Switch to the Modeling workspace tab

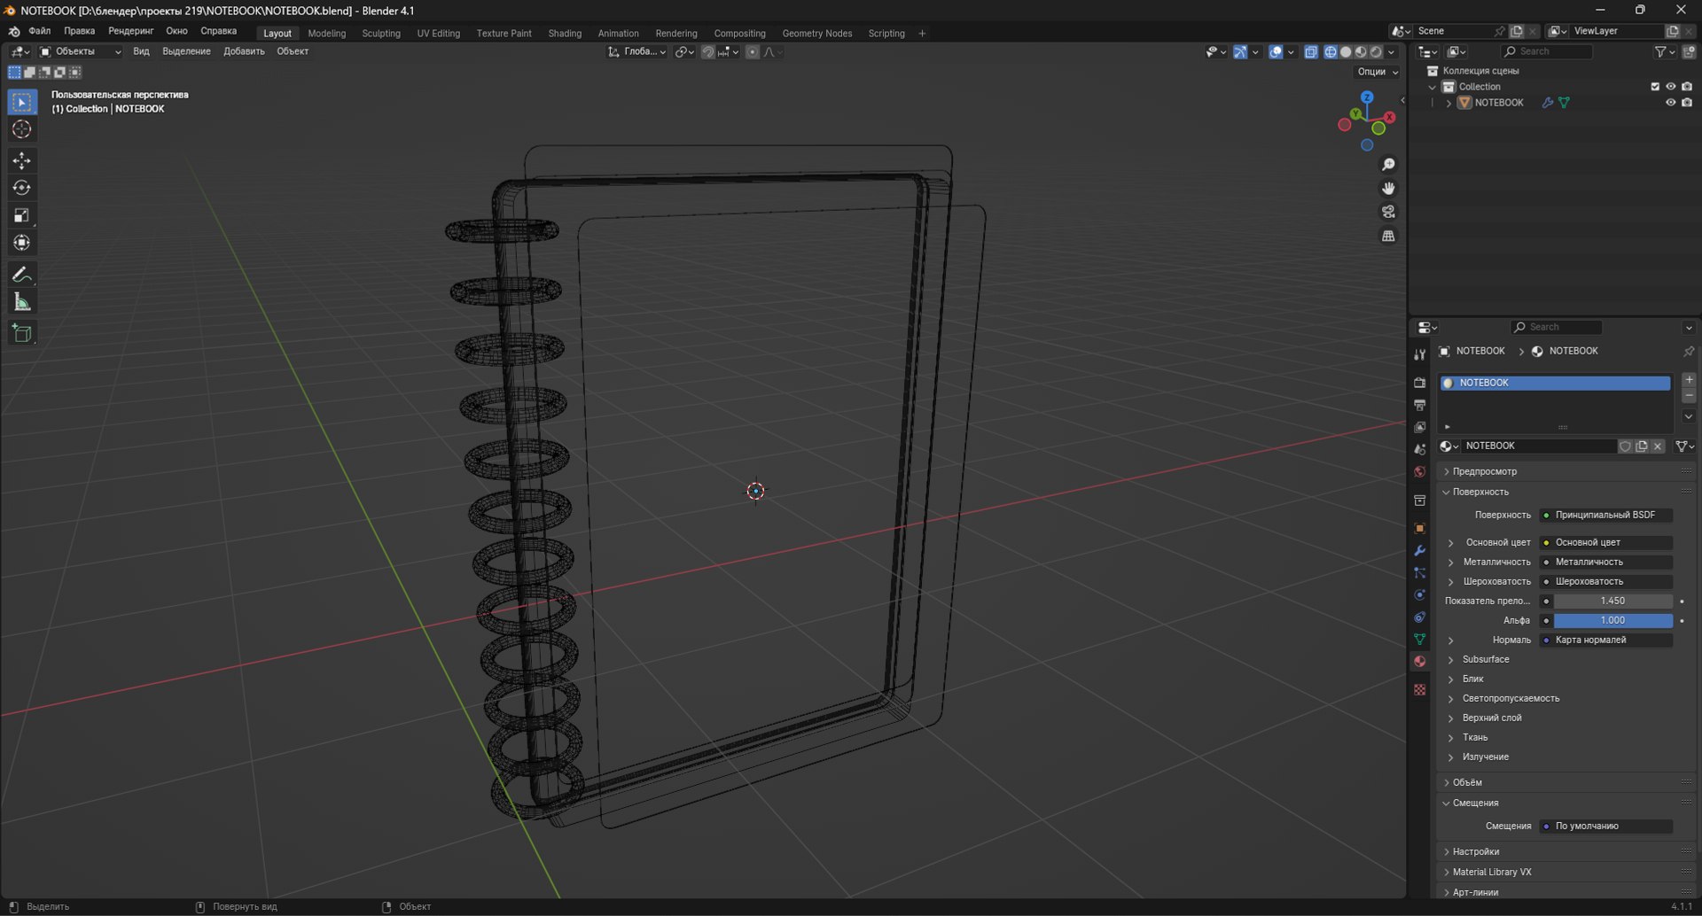(x=327, y=34)
